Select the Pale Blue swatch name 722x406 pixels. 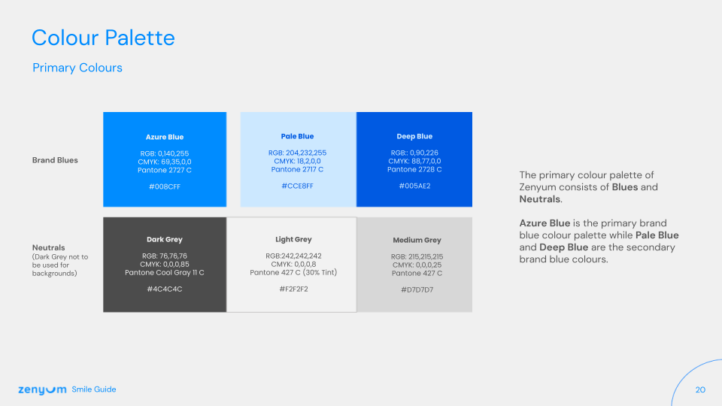(x=297, y=136)
